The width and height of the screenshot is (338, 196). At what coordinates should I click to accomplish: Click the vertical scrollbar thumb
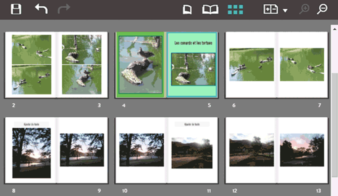[334, 123]
